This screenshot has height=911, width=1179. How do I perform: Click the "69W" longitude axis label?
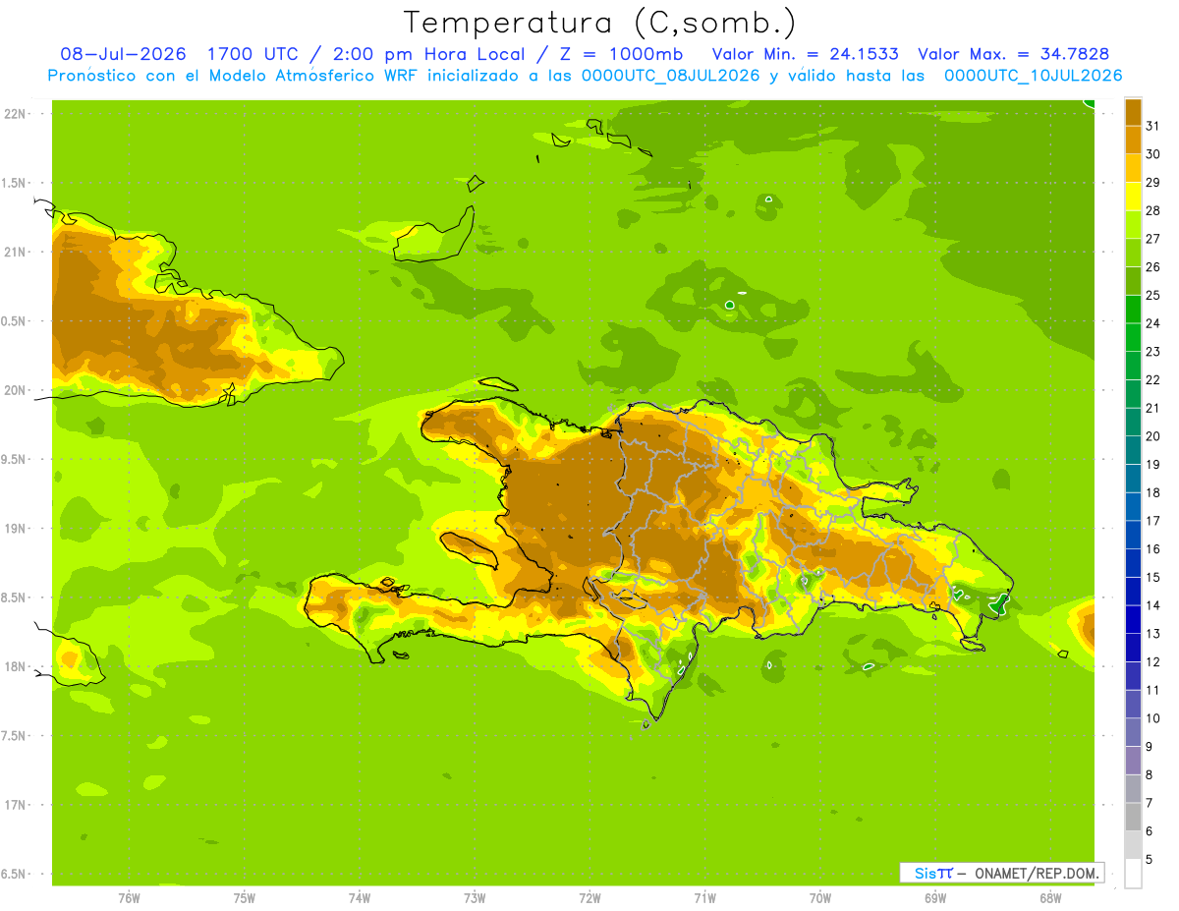tap(935, 898)
